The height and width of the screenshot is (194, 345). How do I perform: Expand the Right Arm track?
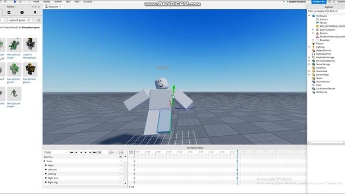46,178
